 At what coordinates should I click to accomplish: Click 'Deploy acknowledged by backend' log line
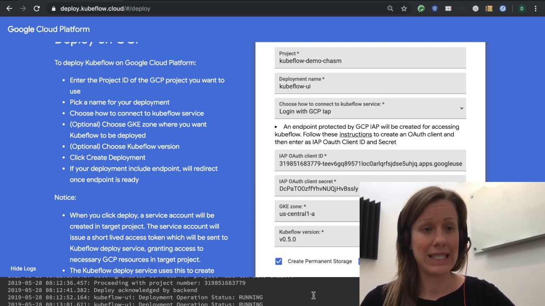pos(103,290)
